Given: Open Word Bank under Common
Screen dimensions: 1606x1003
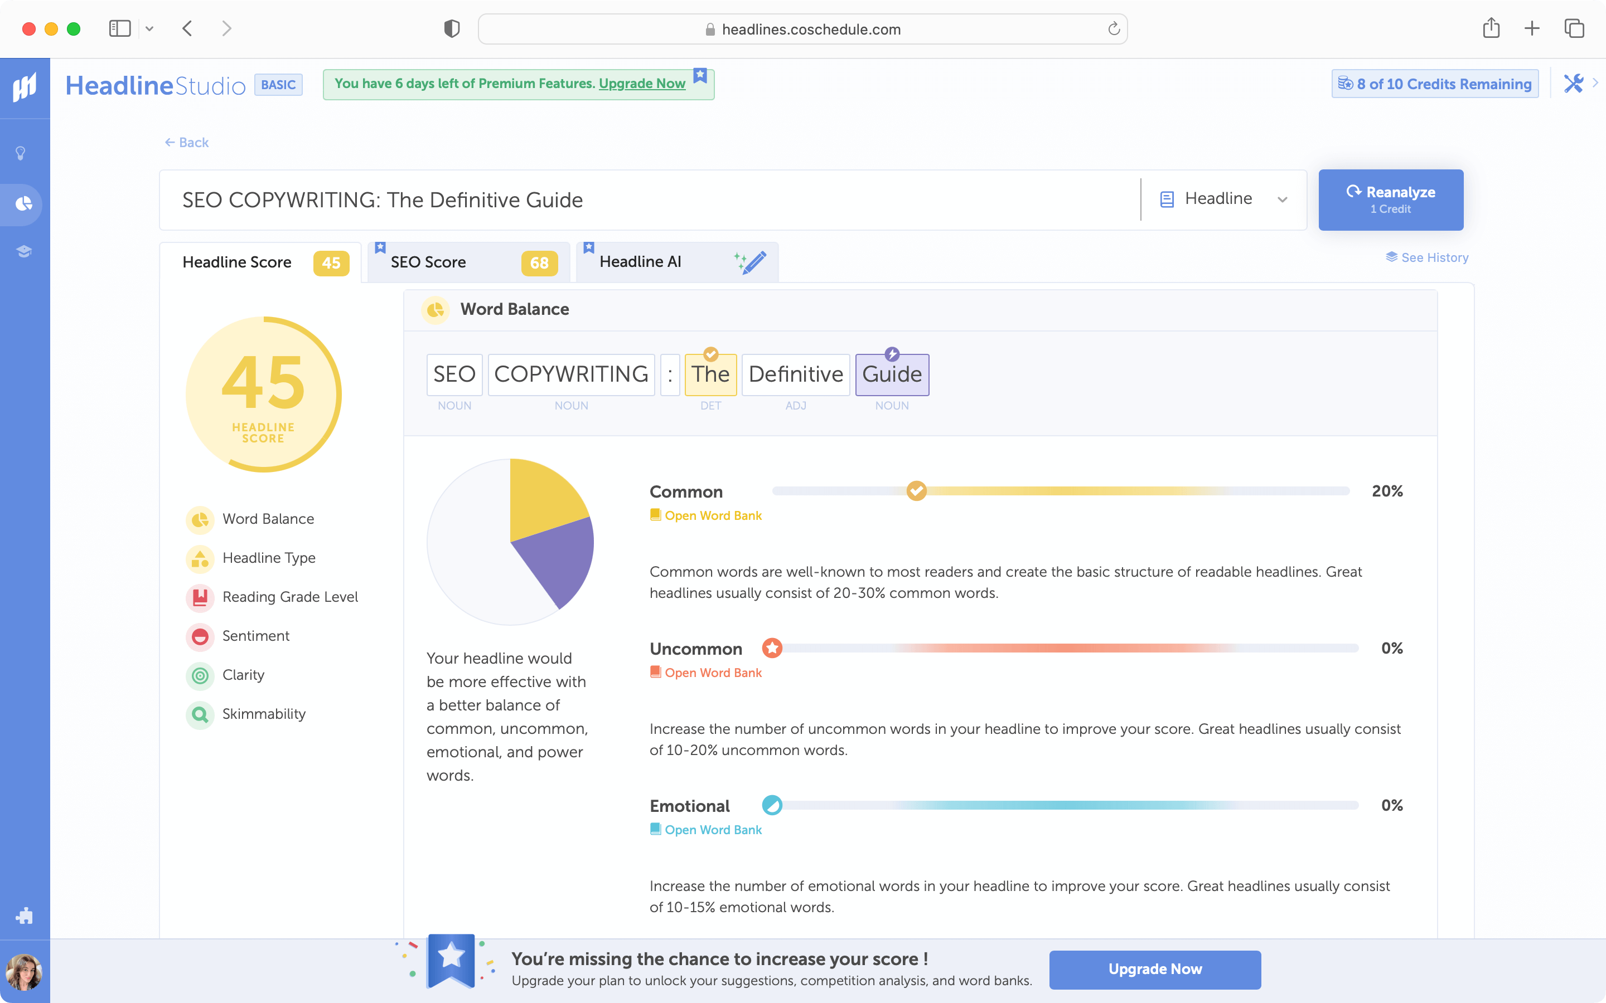Looking at the screenshot, I should [x=705, y=515].
